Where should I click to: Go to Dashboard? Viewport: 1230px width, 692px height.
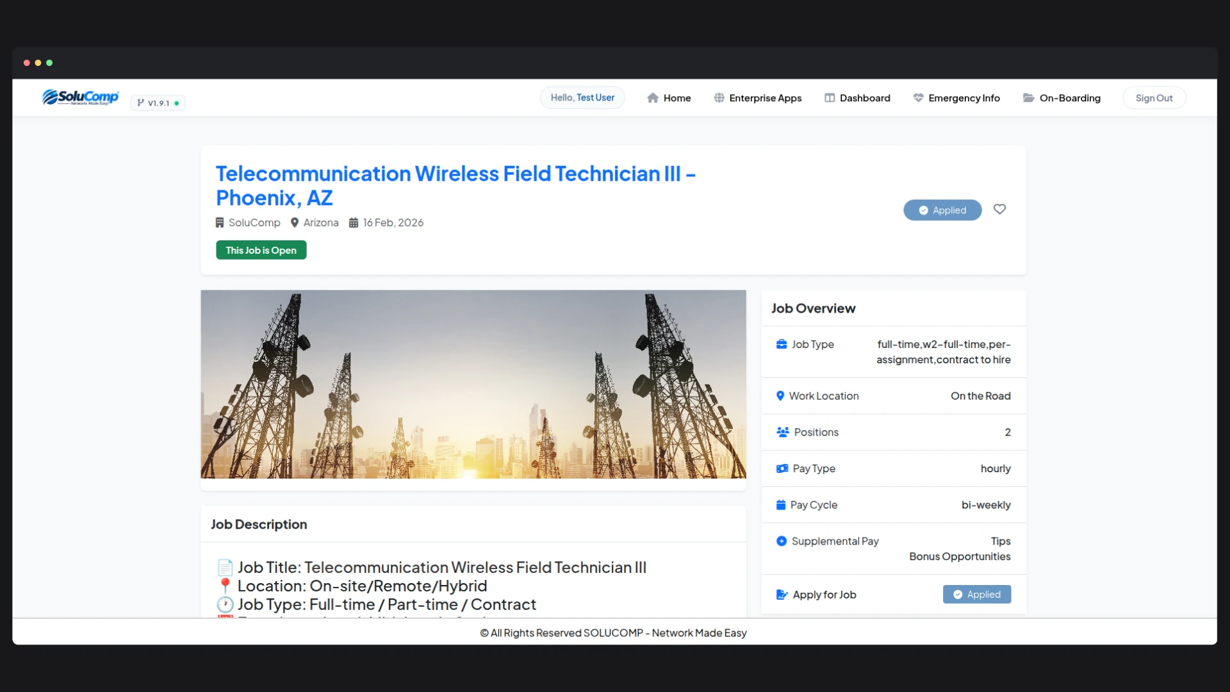tap(857, 98)
